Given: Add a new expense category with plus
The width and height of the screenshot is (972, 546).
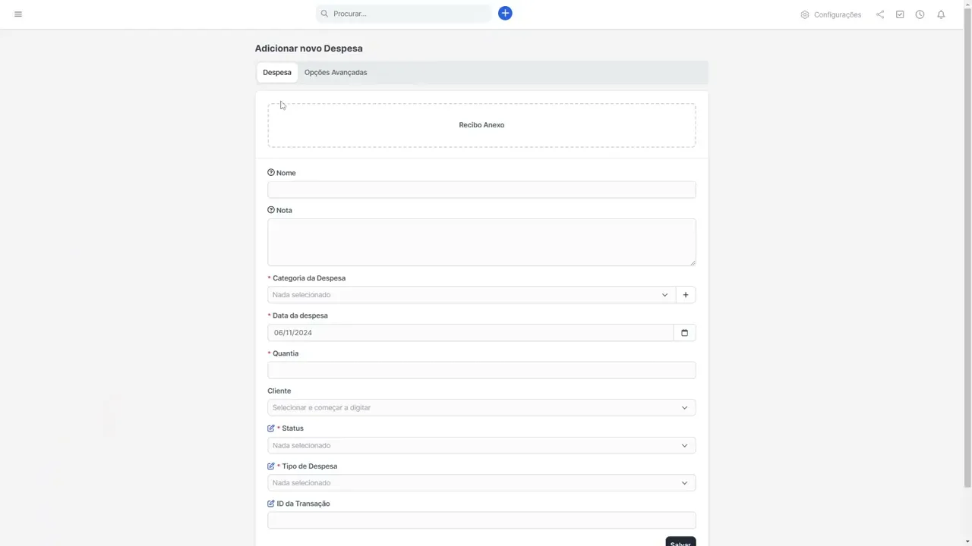Looking at the screenshot, I should coord(685,295).
